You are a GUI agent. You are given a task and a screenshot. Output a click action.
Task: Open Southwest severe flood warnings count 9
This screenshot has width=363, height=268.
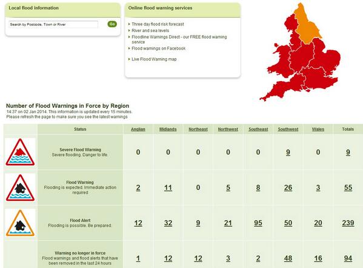coord(288,152)
